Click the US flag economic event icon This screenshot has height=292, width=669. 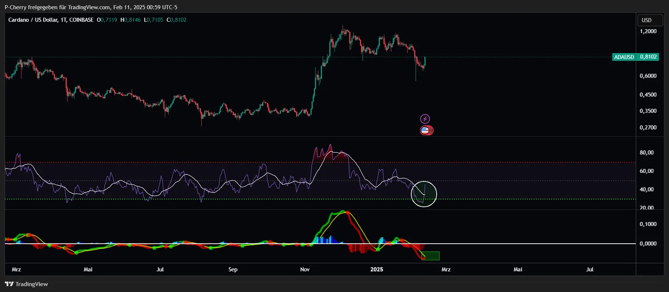point(425,130)
